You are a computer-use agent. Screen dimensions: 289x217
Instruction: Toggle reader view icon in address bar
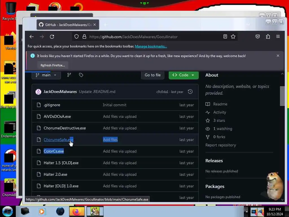pyautogui.click(x=225, y=36)
